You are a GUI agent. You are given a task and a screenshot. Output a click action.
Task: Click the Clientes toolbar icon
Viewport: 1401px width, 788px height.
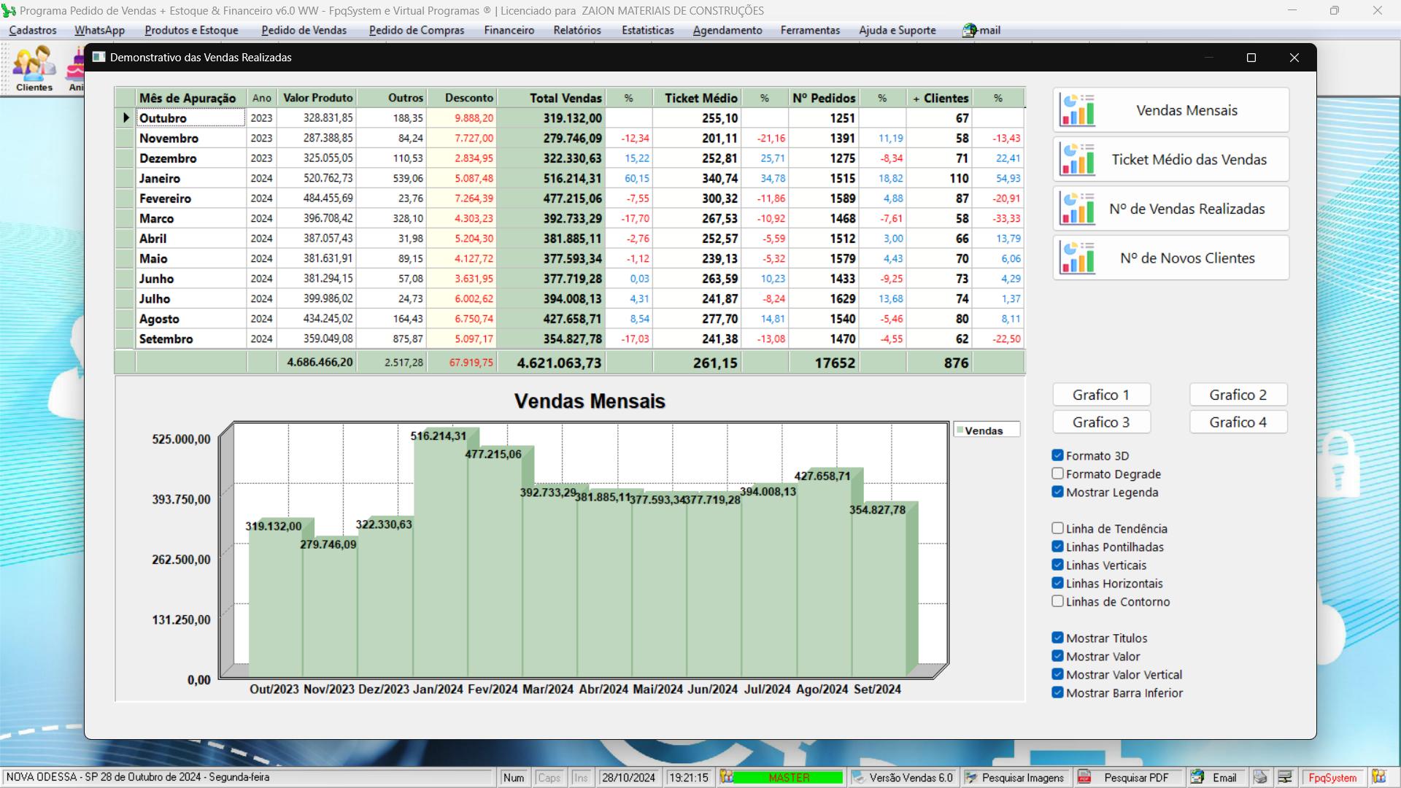[x=34, y=69]
